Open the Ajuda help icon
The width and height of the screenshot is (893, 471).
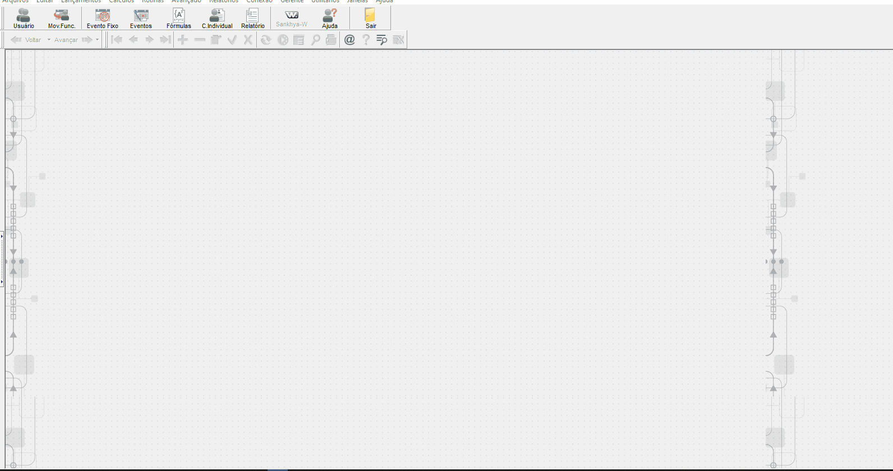pyautogui.click(x=330, y=19)
